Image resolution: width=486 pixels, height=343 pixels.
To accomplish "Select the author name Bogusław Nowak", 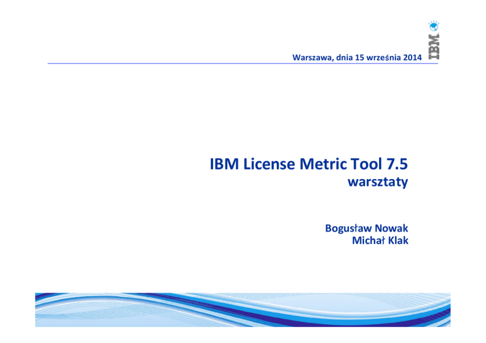I will 366,228.
